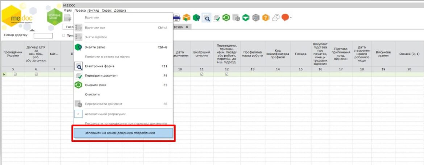
Task: Click the first-row cell under Військове звання
Action: click(383, 74)
